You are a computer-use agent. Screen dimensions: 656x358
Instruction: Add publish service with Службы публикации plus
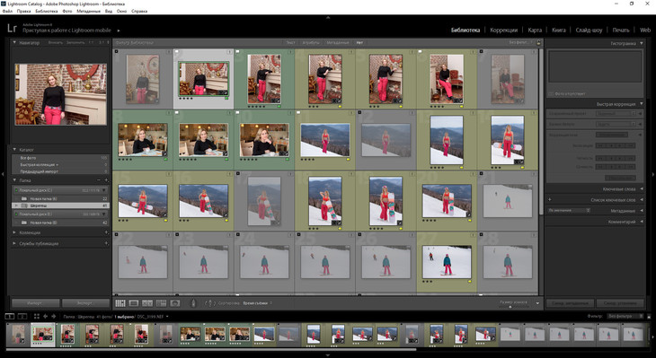106,243
